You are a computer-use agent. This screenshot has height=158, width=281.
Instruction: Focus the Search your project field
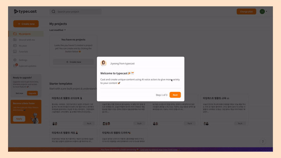(76, 12)
